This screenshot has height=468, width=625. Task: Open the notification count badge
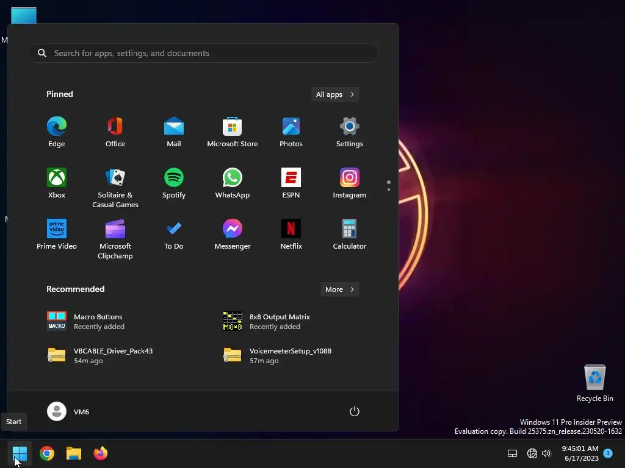pyautogui.click(x=608, y=453)
